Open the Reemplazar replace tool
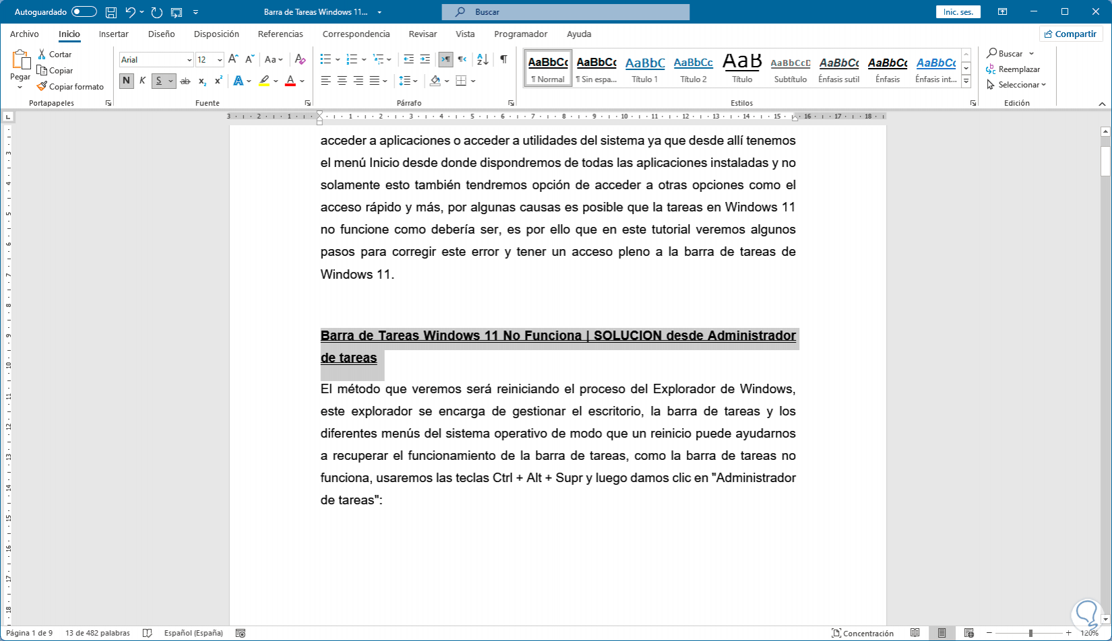Screen dimensions: 1112x641 (x=1013, y=69)
